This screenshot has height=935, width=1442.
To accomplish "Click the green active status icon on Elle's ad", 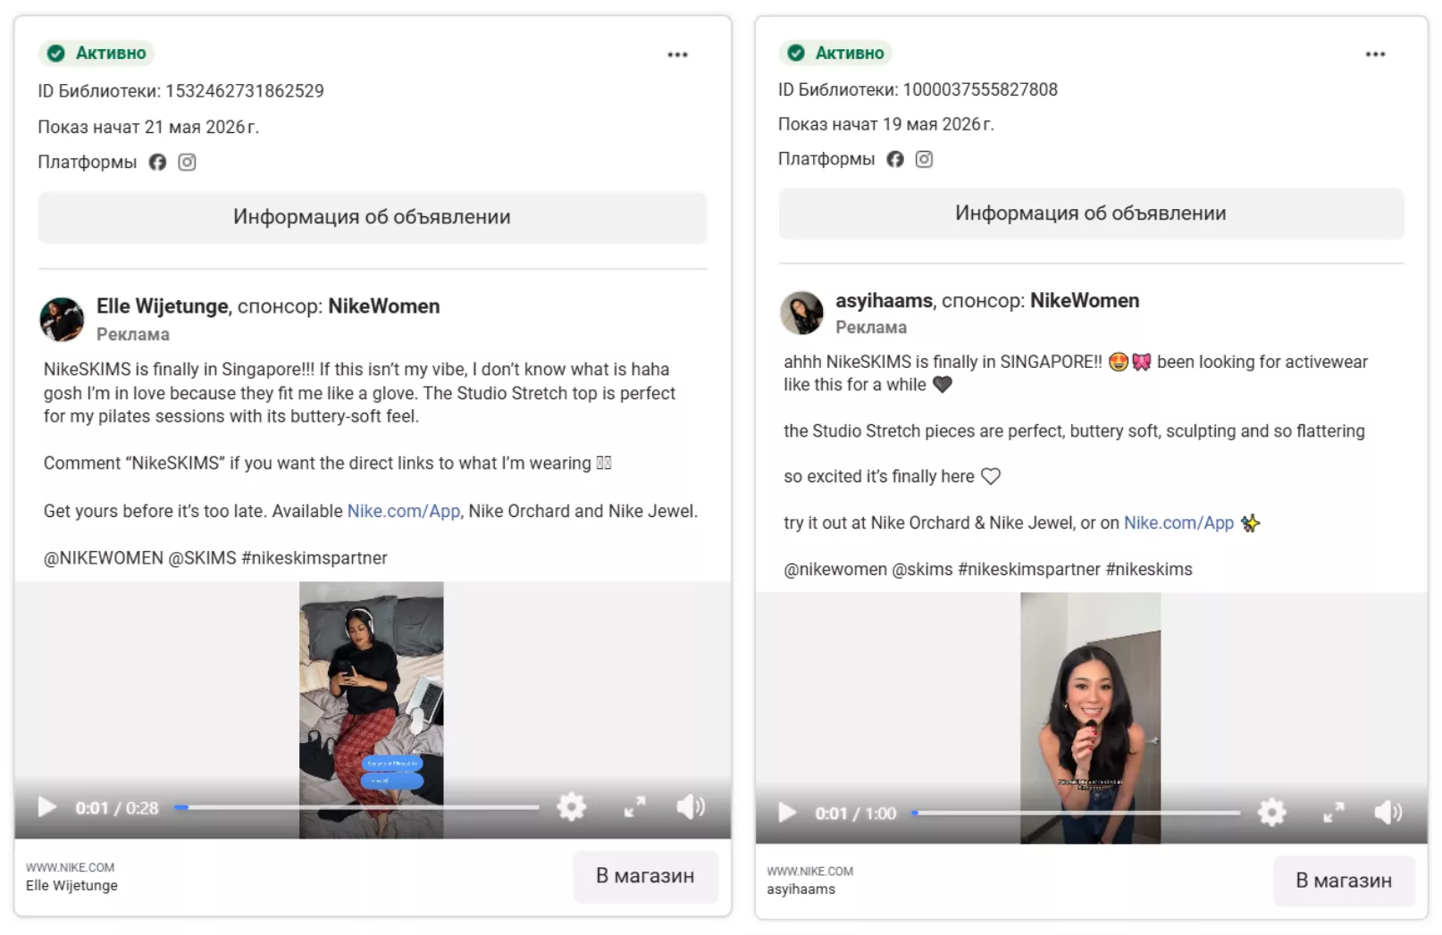I will point(56,54).
